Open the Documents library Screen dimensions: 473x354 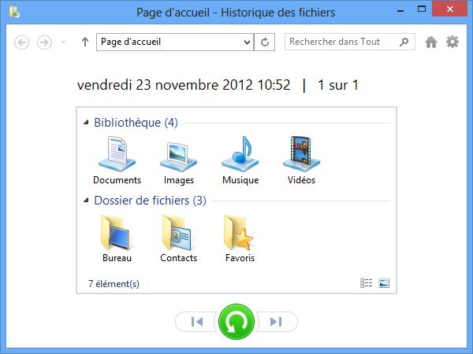point(117,160)
